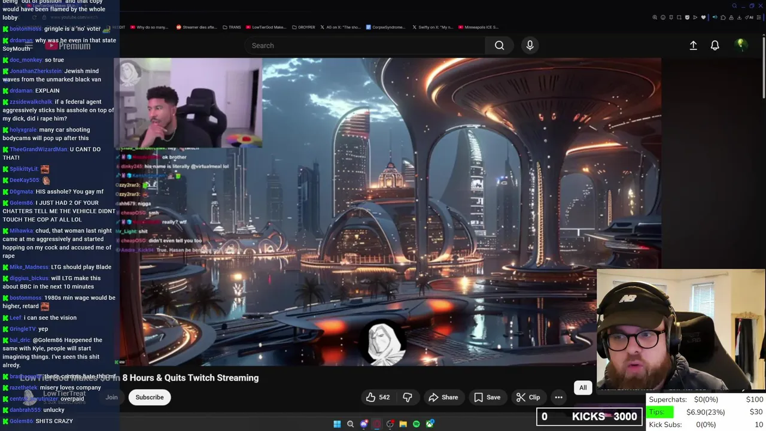766x431 pixels.
Task: Create a Clip with the scissors button
Action: pyautogui.click(x=528, y=397)
